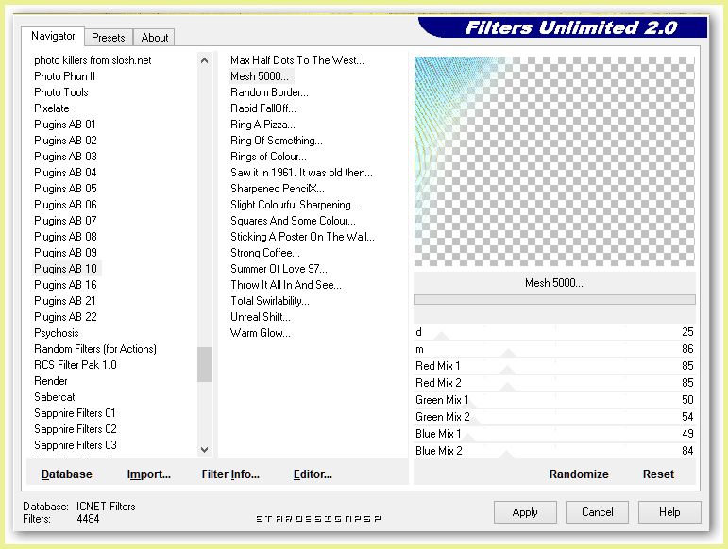The height and width of the screenshot is (549, 728).
Task: Open the Editor... button
Action: click(x=313, y=474)
